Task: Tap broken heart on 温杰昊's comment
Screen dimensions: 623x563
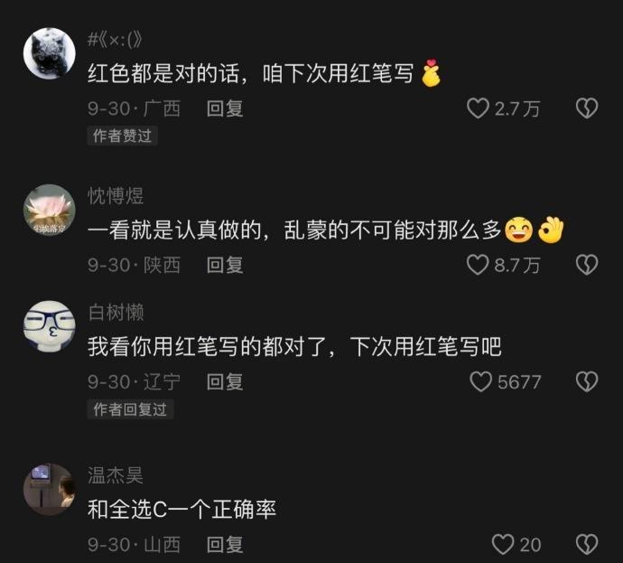Action: 587,544
